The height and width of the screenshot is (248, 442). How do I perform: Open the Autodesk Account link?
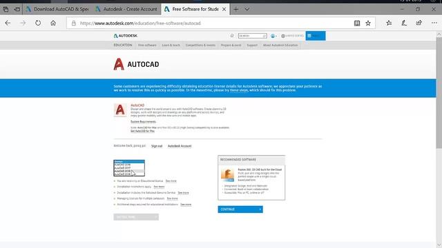pyautogui.click(x=180, y=146)
